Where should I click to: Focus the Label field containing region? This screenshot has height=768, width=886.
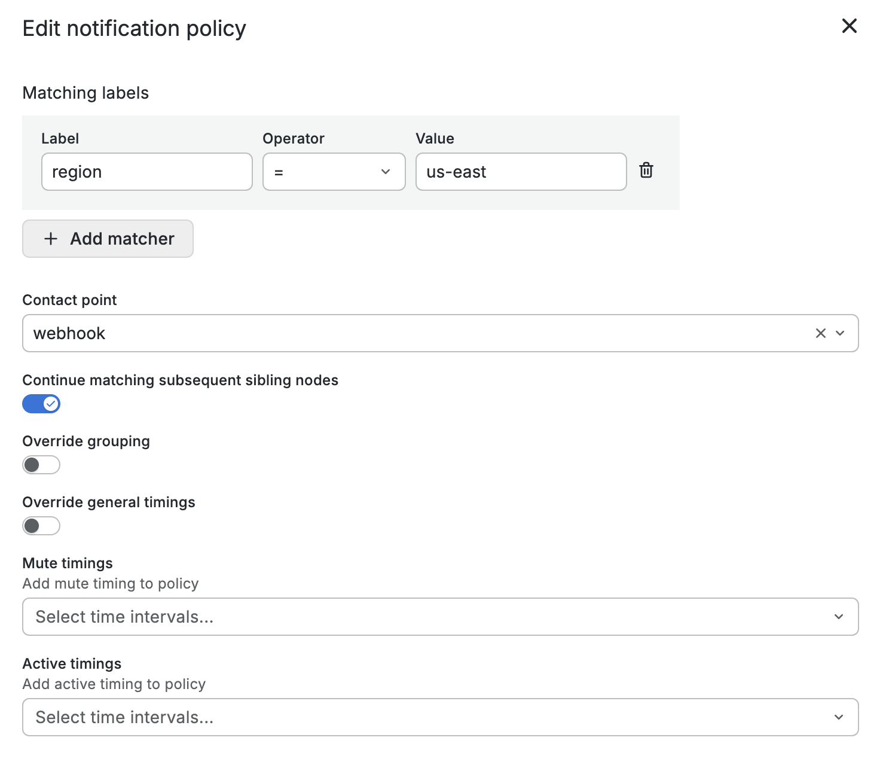pyautogui.click(x=146, y=172)
